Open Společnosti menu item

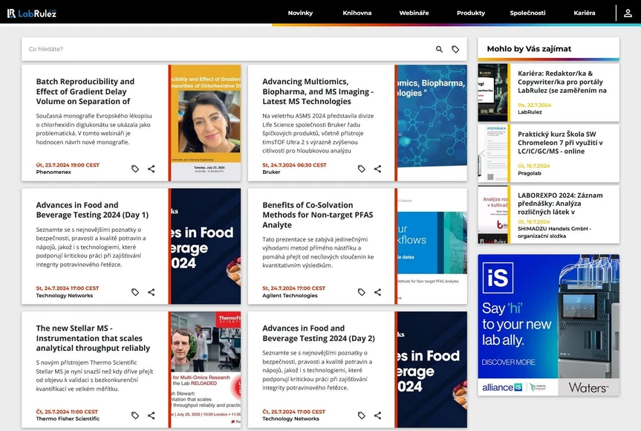point(527,13)
